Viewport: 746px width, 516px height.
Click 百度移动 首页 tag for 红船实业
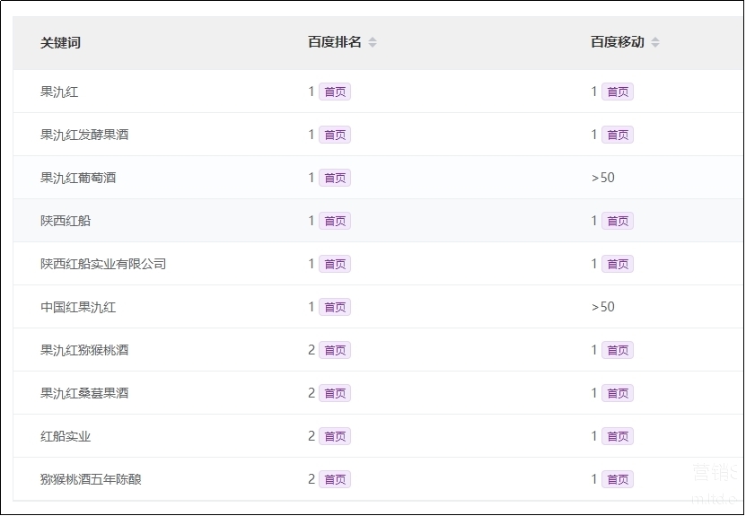pyautogui.click(x=618, y=436)
